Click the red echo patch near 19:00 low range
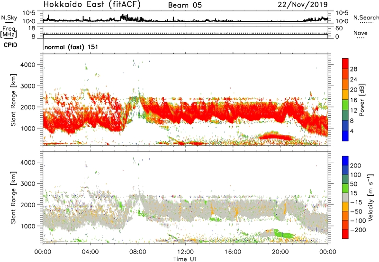The width and height of the screenshot is (379, 262). click(x=276, y=137)
